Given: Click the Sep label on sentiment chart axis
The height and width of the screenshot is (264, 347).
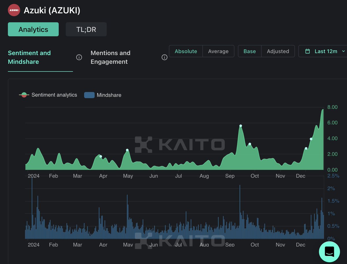Looking at the screenshot, I should 230,176.
